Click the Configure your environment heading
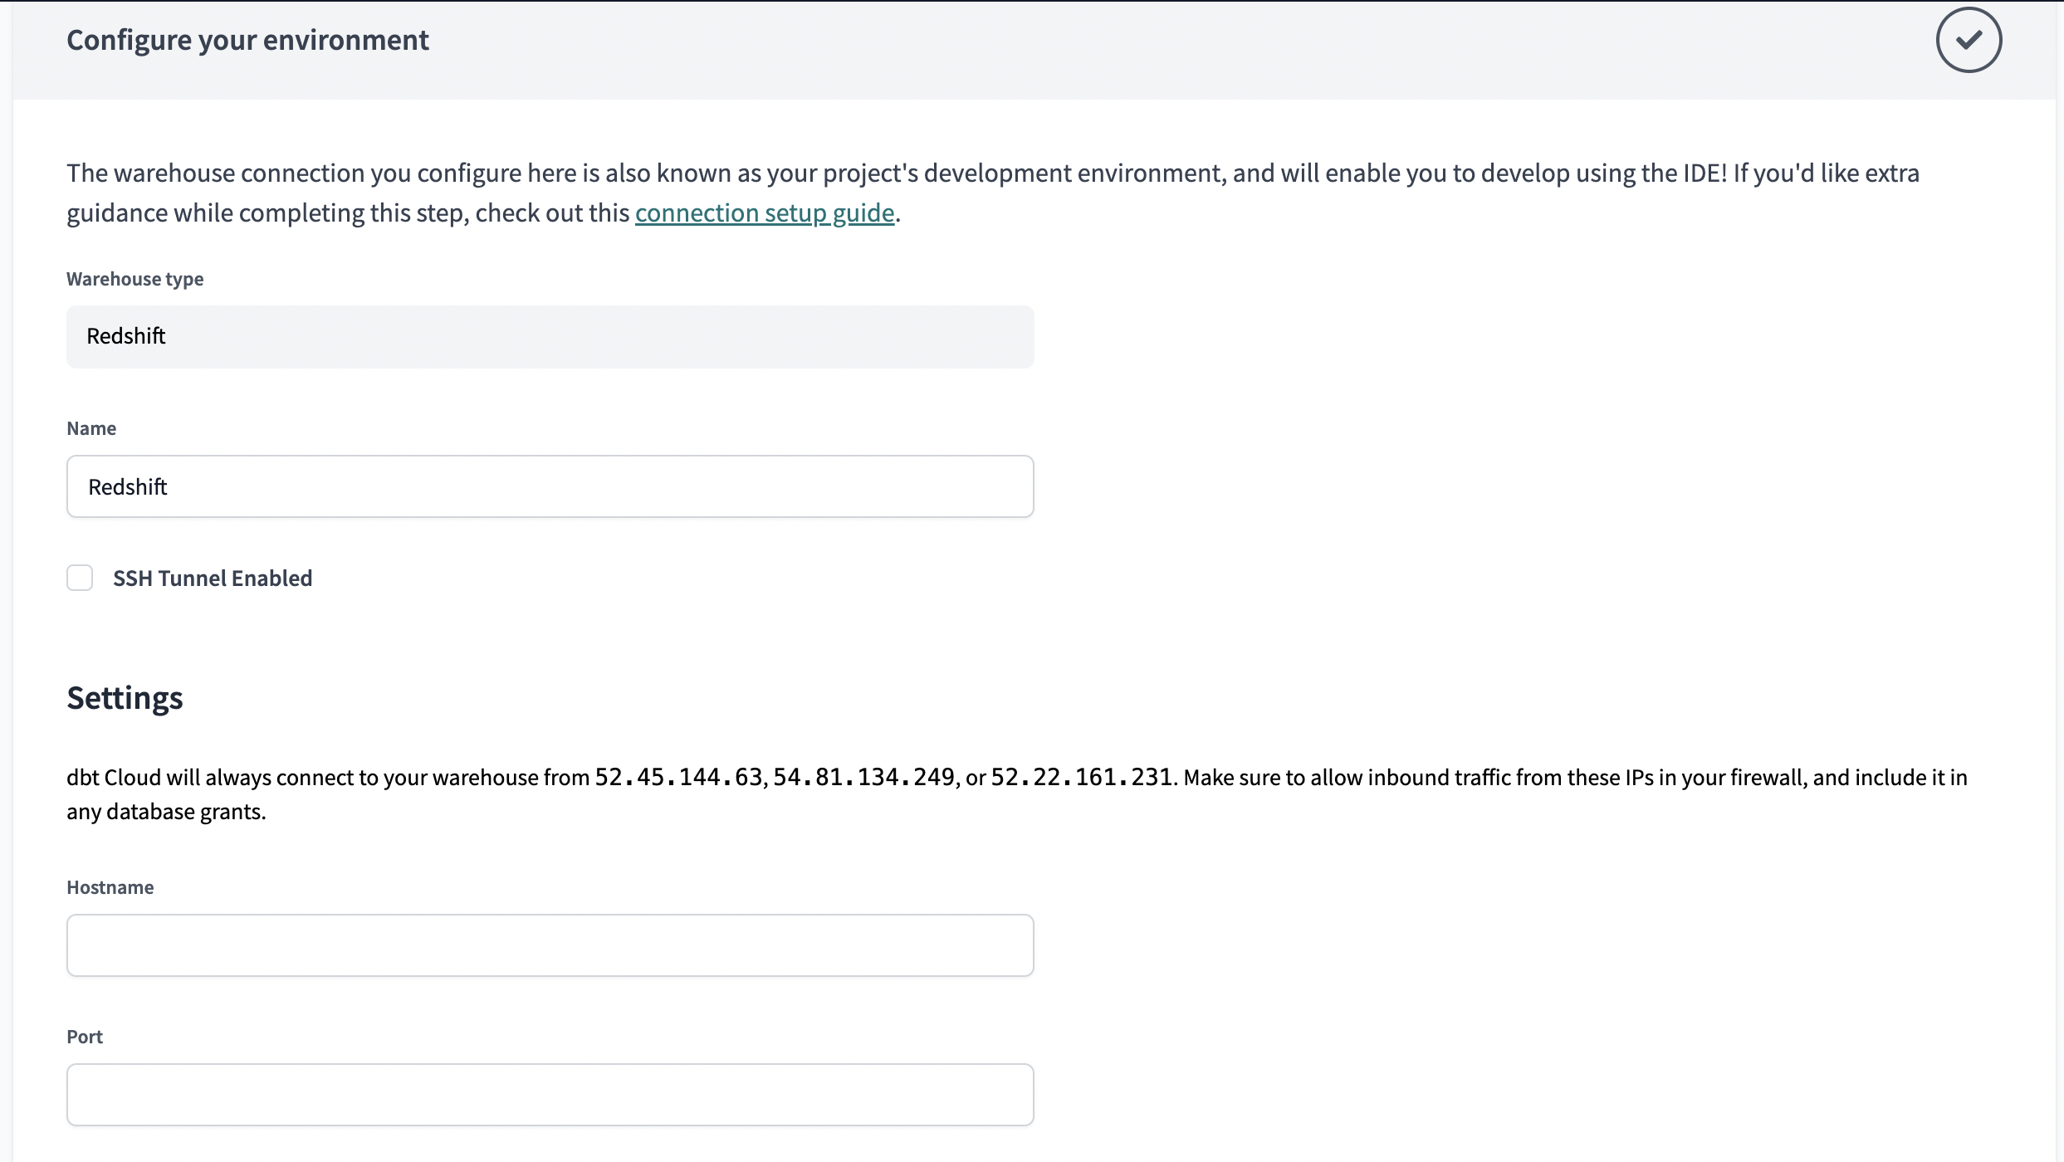 tap(247, 39)
